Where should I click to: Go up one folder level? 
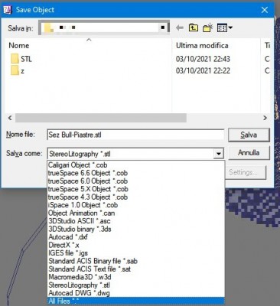coord(194,28)
